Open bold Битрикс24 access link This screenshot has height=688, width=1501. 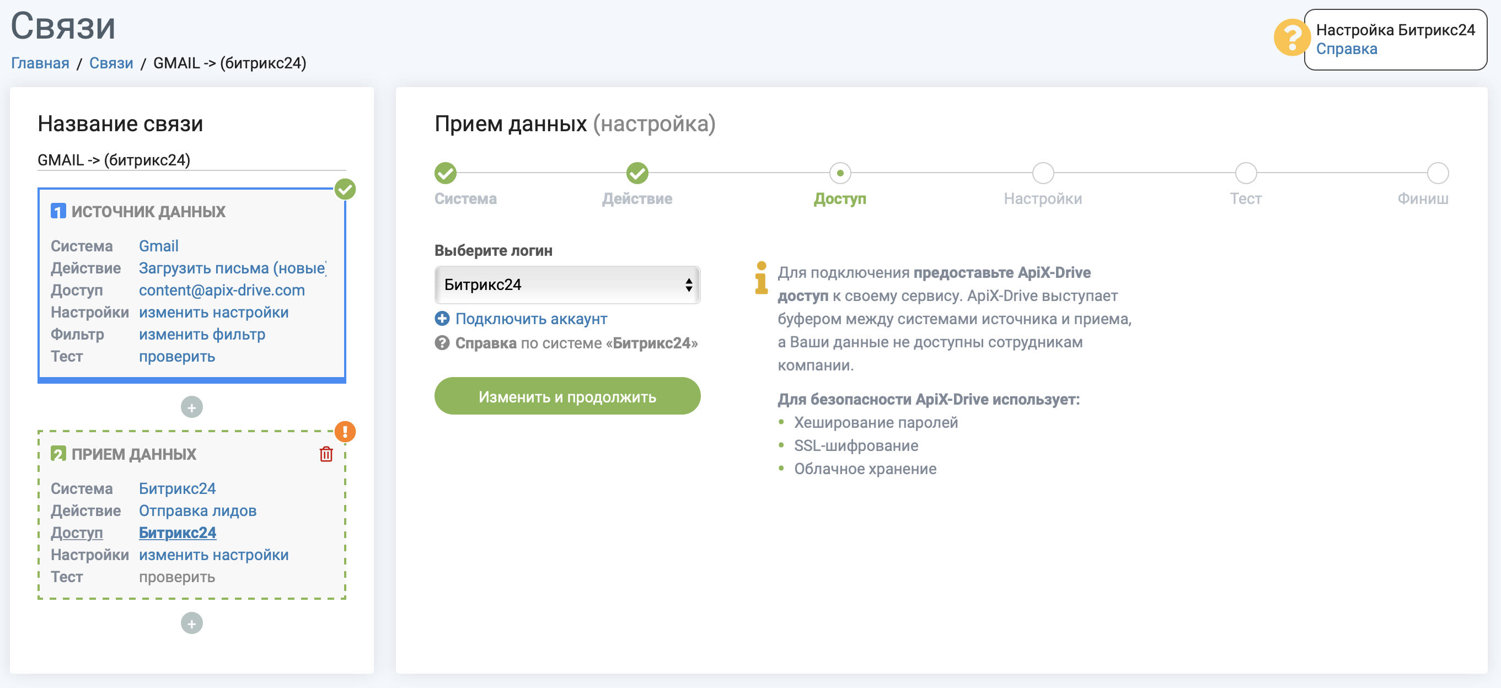pos(177,533)
